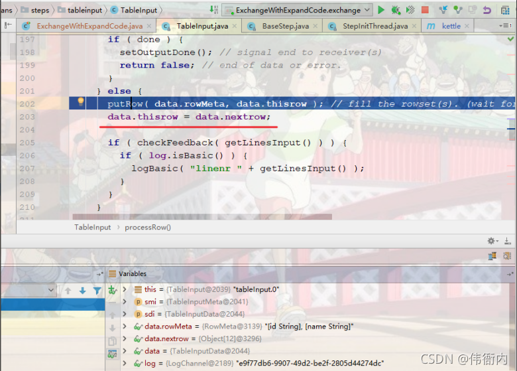Click the horizontal scrollbar under the code

coord(202,217)
